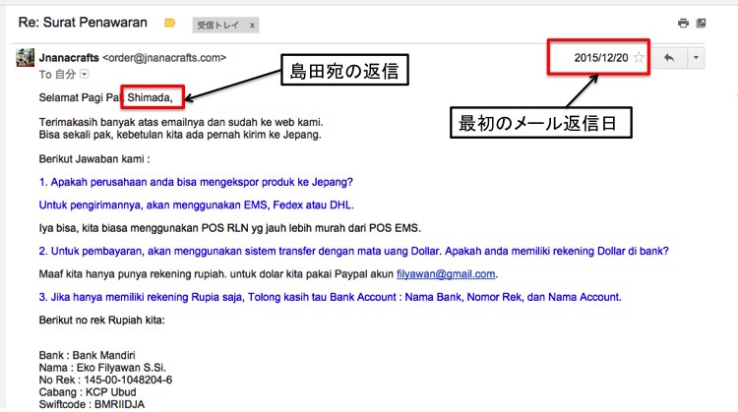The height and width of the screenshot is (412, 738).
Task: Click 'Berikut no rek Rupiah kita:' line
Action: coord(101,321)
